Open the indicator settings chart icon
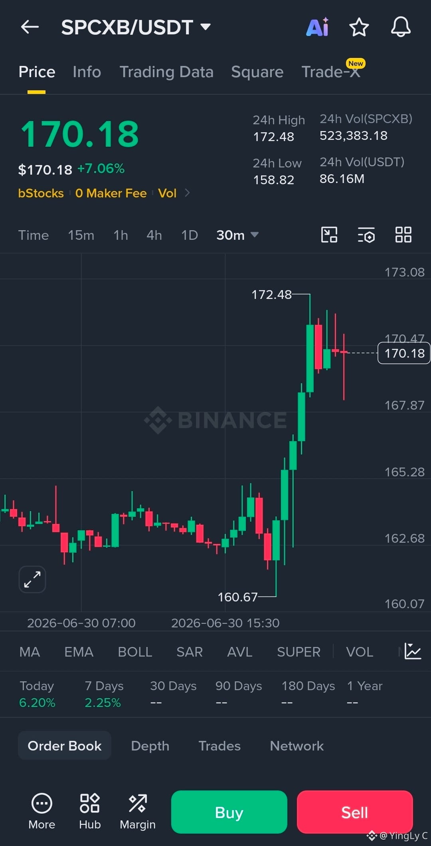The image size is (431, 846). pyautogui.click(x=413, y=651)
